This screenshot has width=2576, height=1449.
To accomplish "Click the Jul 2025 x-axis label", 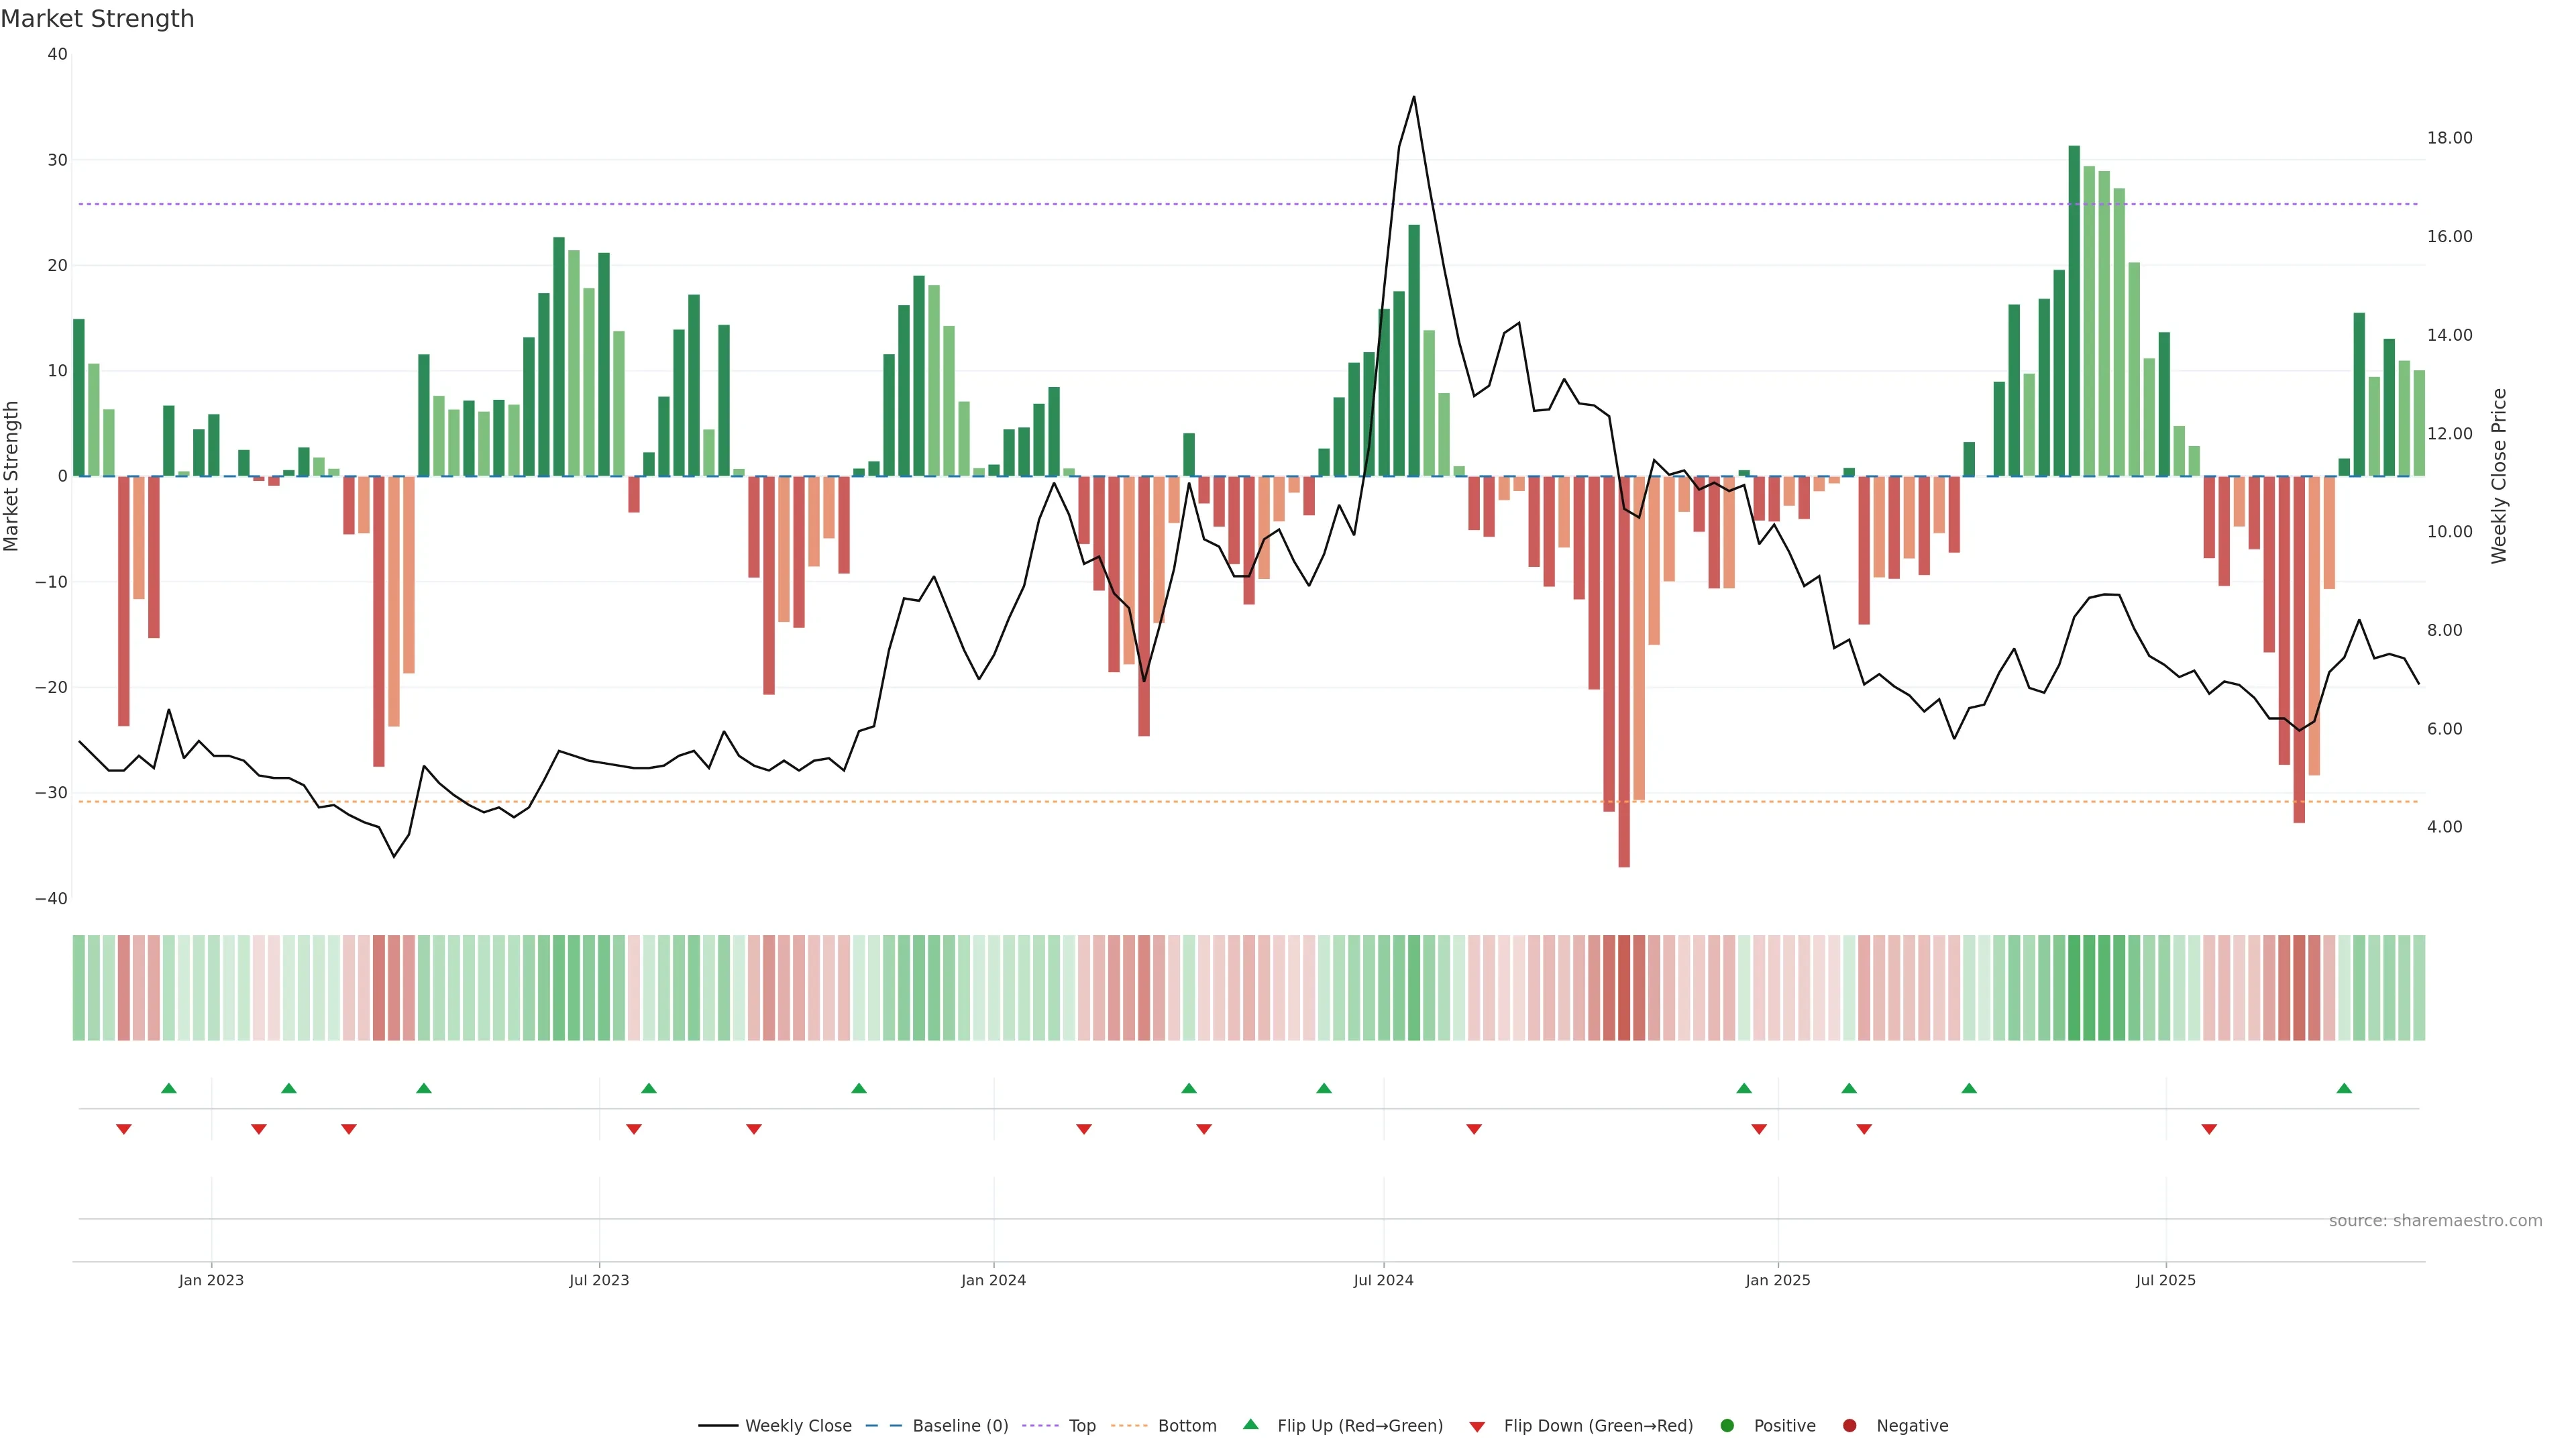I will click(2165, 1280).
